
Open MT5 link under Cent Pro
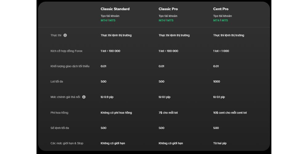coord(225,21)
